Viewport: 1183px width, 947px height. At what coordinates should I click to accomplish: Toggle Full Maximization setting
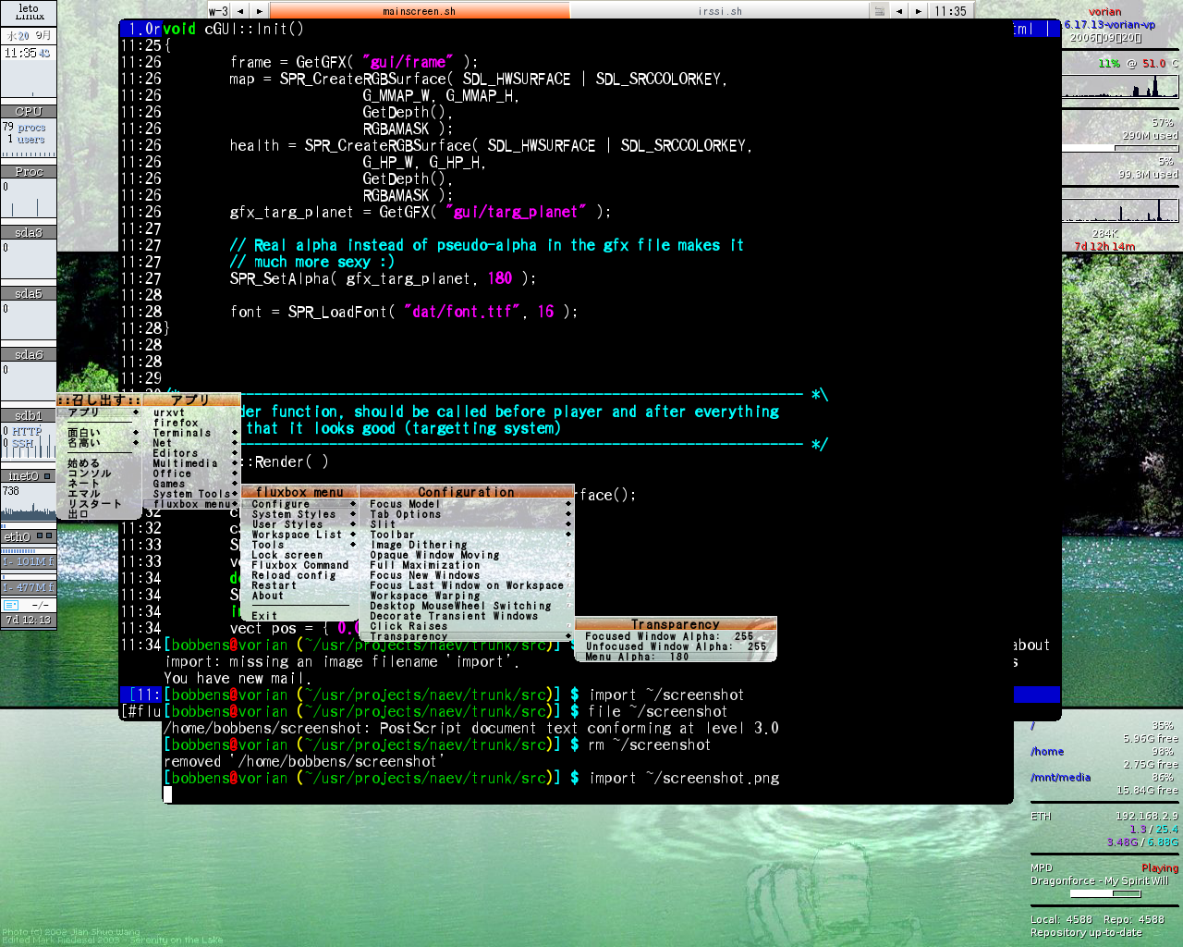coord(425,565)
